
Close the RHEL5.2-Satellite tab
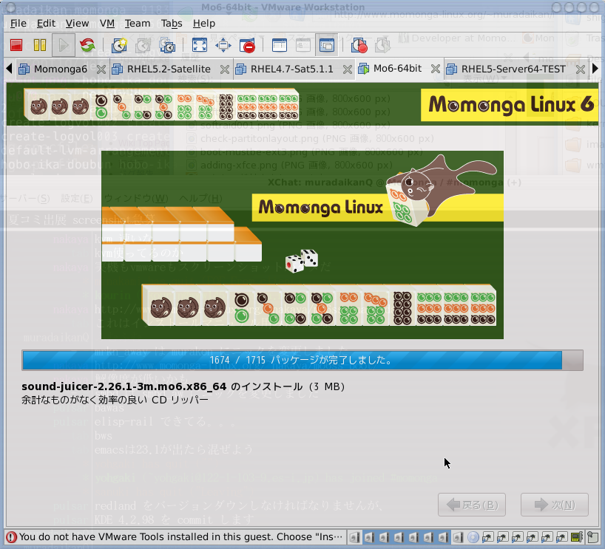click(225, 69)
